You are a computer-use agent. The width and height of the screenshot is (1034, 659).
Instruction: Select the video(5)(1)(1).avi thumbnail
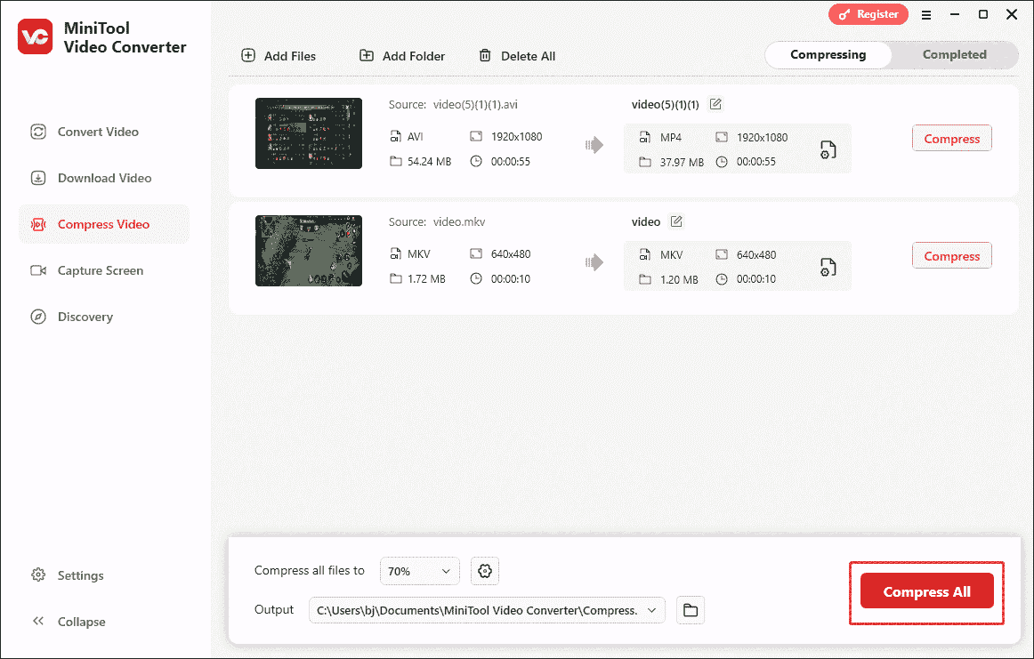pyautogui.click(x=309, y=133)
